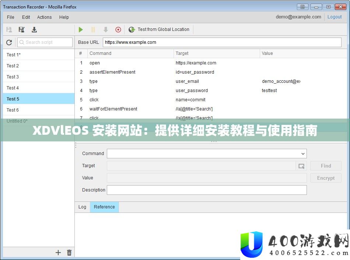Select the Test 3 script
Screen dimensions: 350x260
pyautogui.click(x=39, y=77)
